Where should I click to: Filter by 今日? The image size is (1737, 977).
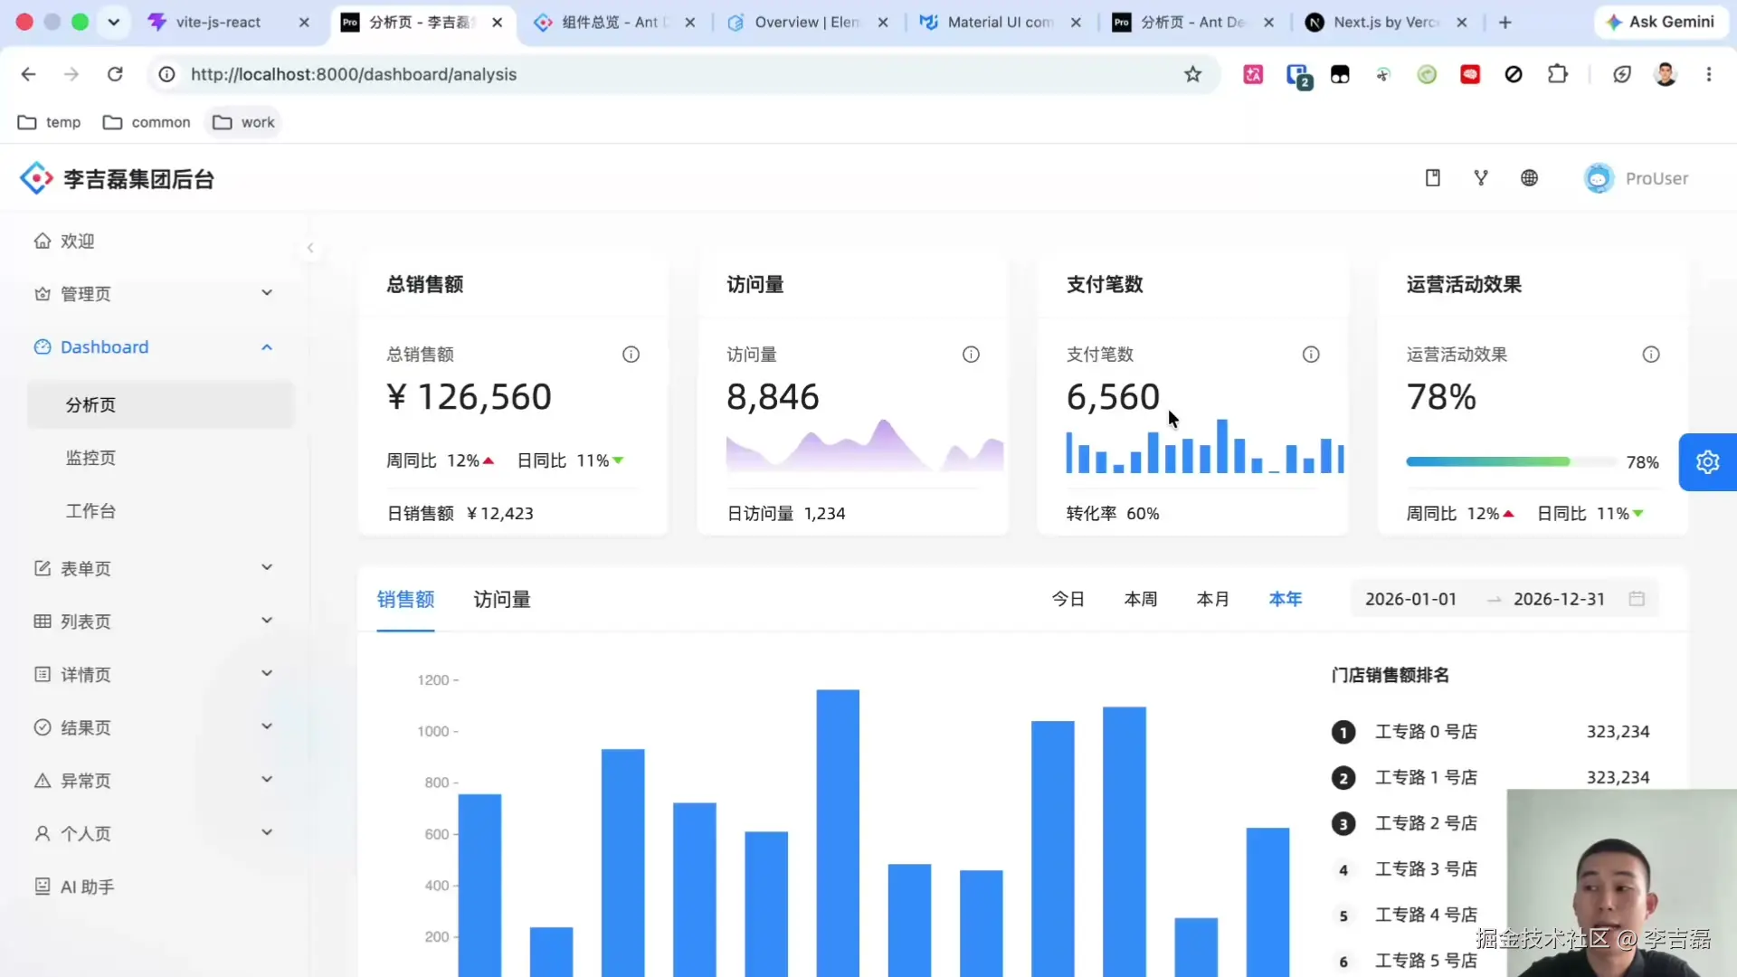tap(1068, 599)
